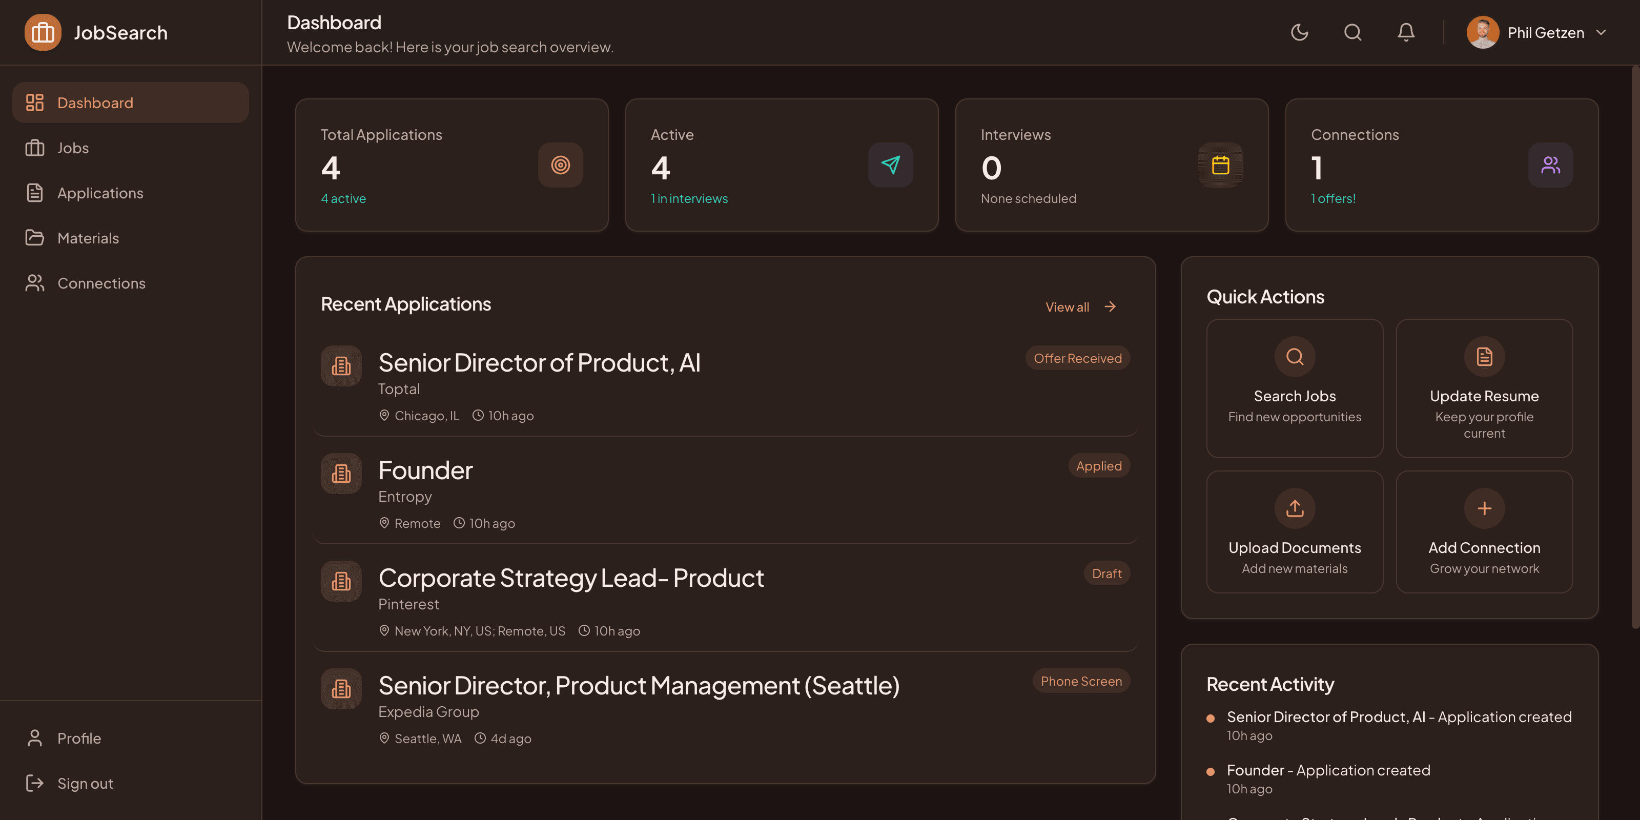The image size is (1640, 820).
Task: Click the Add Connection plus icon
Action: pos(1483,508)
